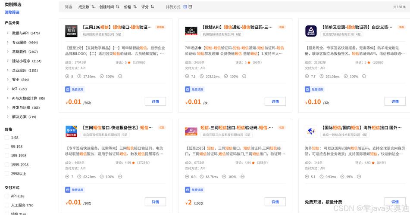Viewport: 410px width, 215px height.
Task: Click the clock icon next to 27.16ms
Action: tap(79, 76)
